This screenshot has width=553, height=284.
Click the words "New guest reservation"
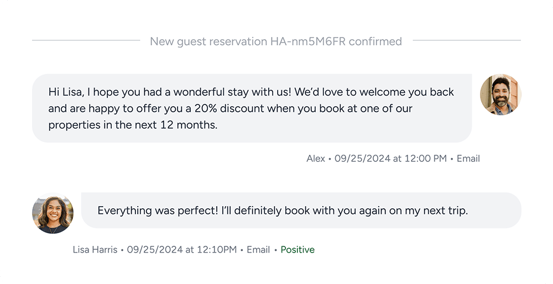(x=208, y=41)
